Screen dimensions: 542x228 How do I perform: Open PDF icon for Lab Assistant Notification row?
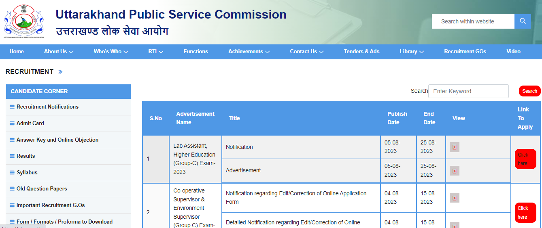(454, 147)
